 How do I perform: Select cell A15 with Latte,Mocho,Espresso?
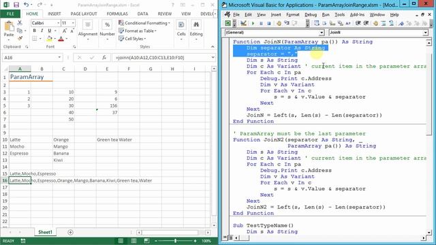pyautogui.click(x=20, y=174)
